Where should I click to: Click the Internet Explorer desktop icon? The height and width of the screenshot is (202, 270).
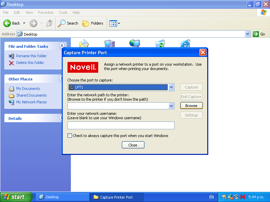(185, 43)
